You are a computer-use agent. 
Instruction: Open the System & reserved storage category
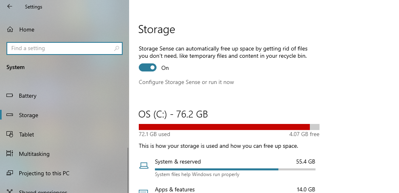pos(227,168)
